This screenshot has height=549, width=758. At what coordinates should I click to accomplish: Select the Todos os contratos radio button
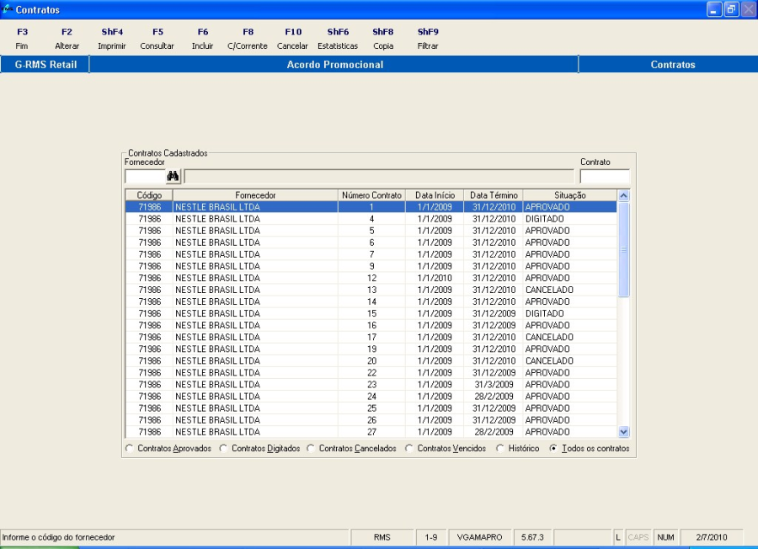[553, 449]
